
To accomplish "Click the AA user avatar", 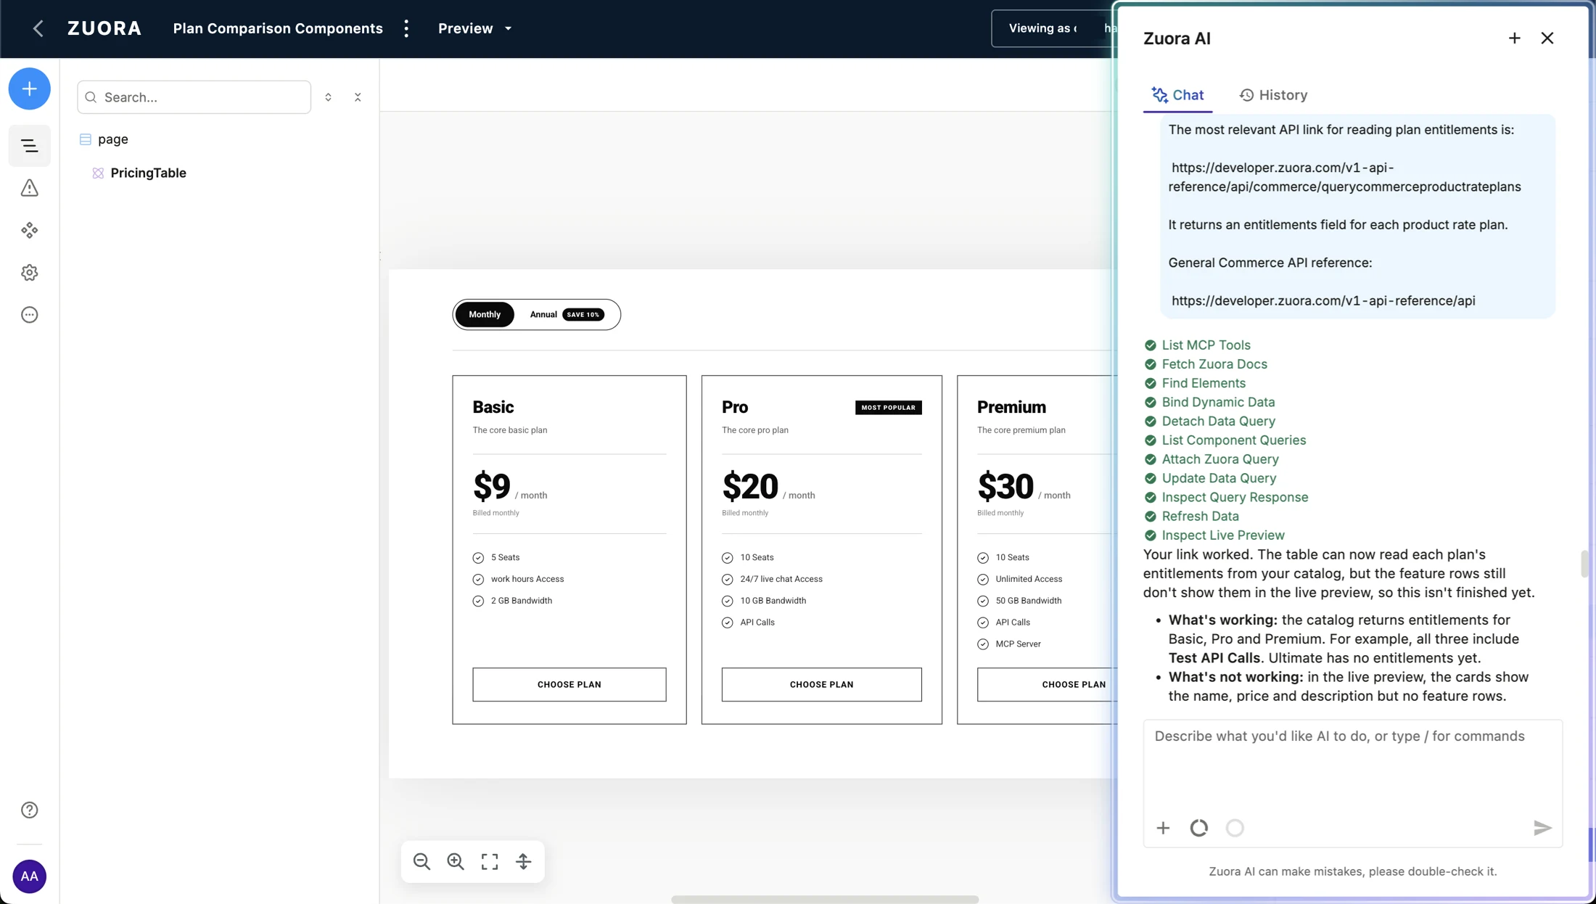I will tap(29, 876).
